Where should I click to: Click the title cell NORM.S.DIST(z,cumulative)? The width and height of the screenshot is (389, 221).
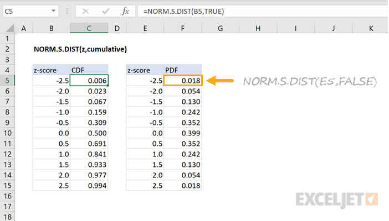pyautogui.click(x=80, y=49)
